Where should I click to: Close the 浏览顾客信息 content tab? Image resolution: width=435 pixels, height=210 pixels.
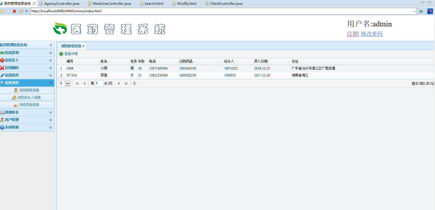pyautogui.click(x=83, y=46)
